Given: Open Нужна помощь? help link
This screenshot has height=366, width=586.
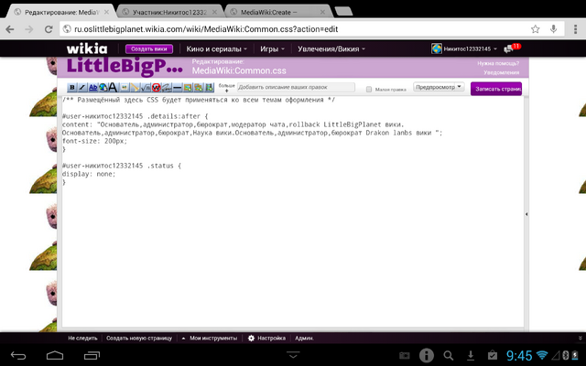Looking at the screenshot, I should coord(498,63).
